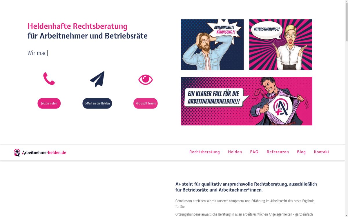The height and width of the screenshot is (217, 348).
Task: Click the Ein klarer Fall hero banner
Action: pos(246,101)
